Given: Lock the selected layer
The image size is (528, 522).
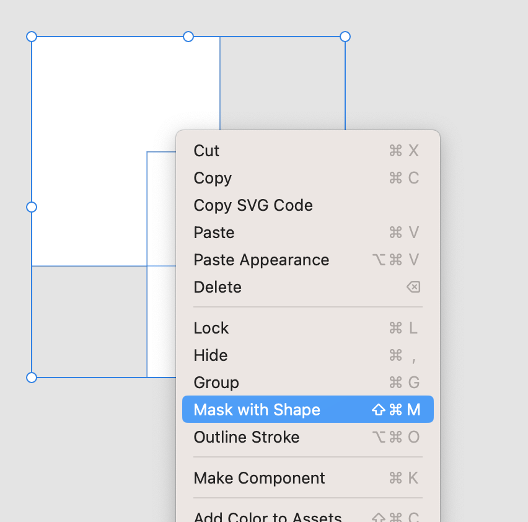Looking at the screenshot, I should point(211,328).
